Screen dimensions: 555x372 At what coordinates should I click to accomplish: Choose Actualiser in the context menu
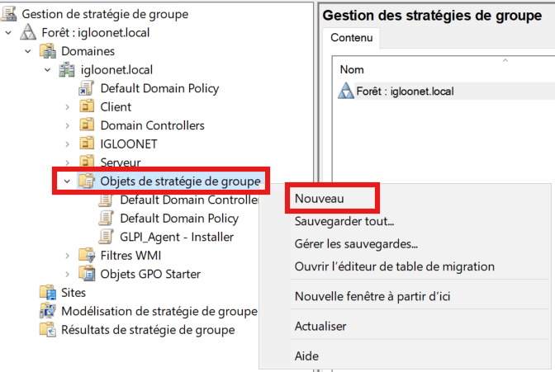(x=320, y=326)
